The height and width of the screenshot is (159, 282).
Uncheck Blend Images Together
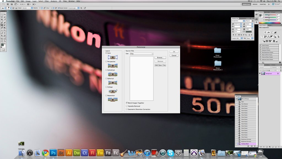pyautogui.click(x=127, y=103)
